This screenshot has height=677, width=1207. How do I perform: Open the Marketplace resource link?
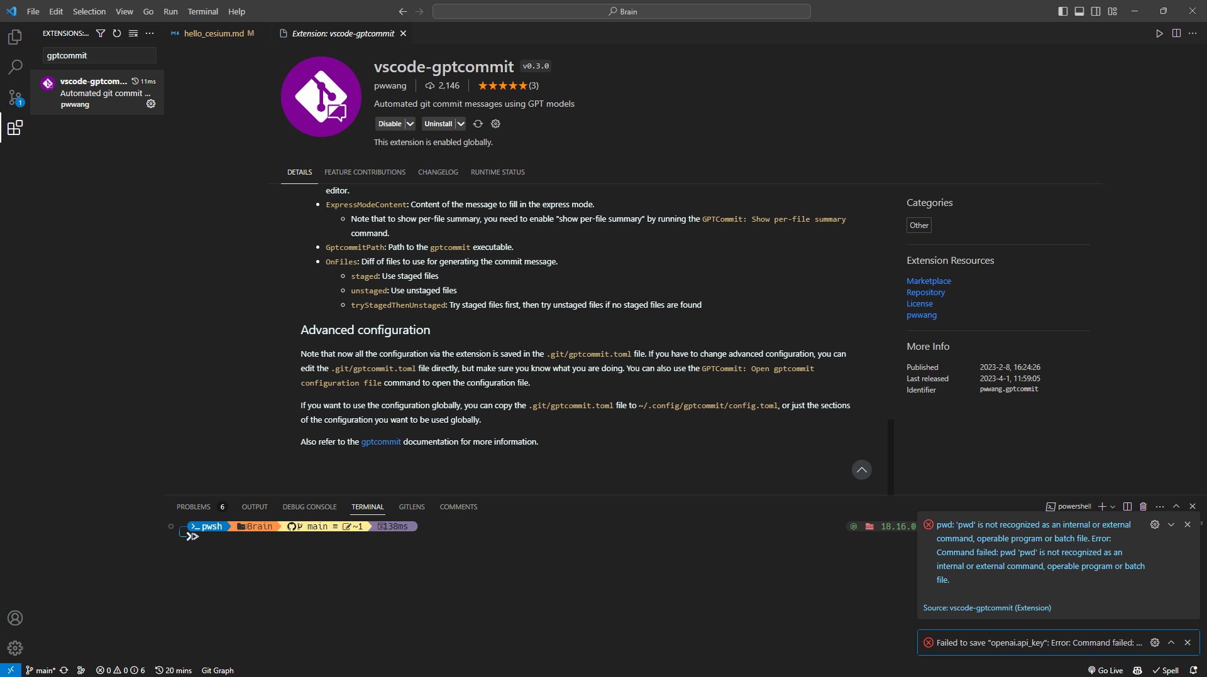[929, 281]
